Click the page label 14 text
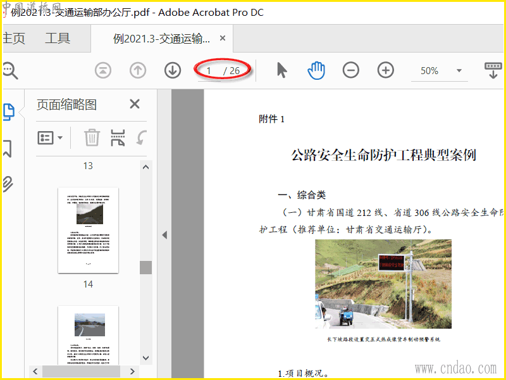The height and width of the screenshot is (380, 506). 88,284
